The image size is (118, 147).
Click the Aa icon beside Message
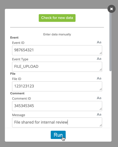tap(99, 115)
